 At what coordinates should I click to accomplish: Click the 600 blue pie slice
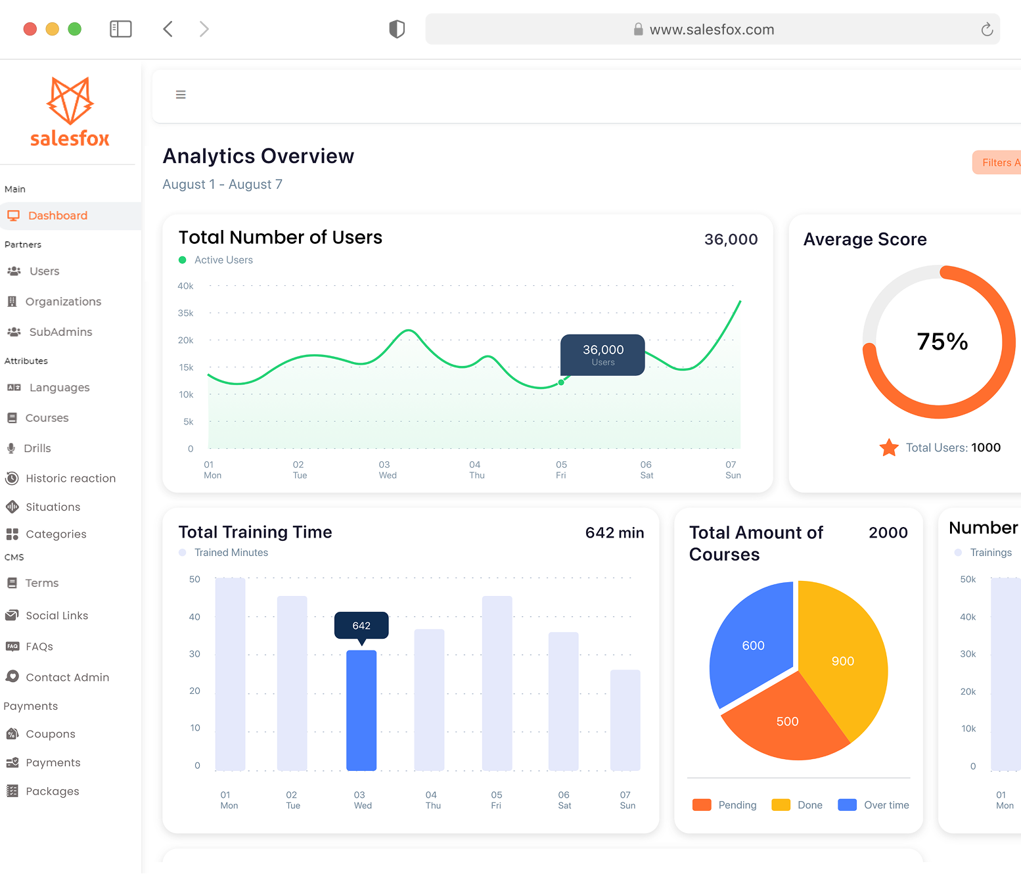(x=753, y=645)
